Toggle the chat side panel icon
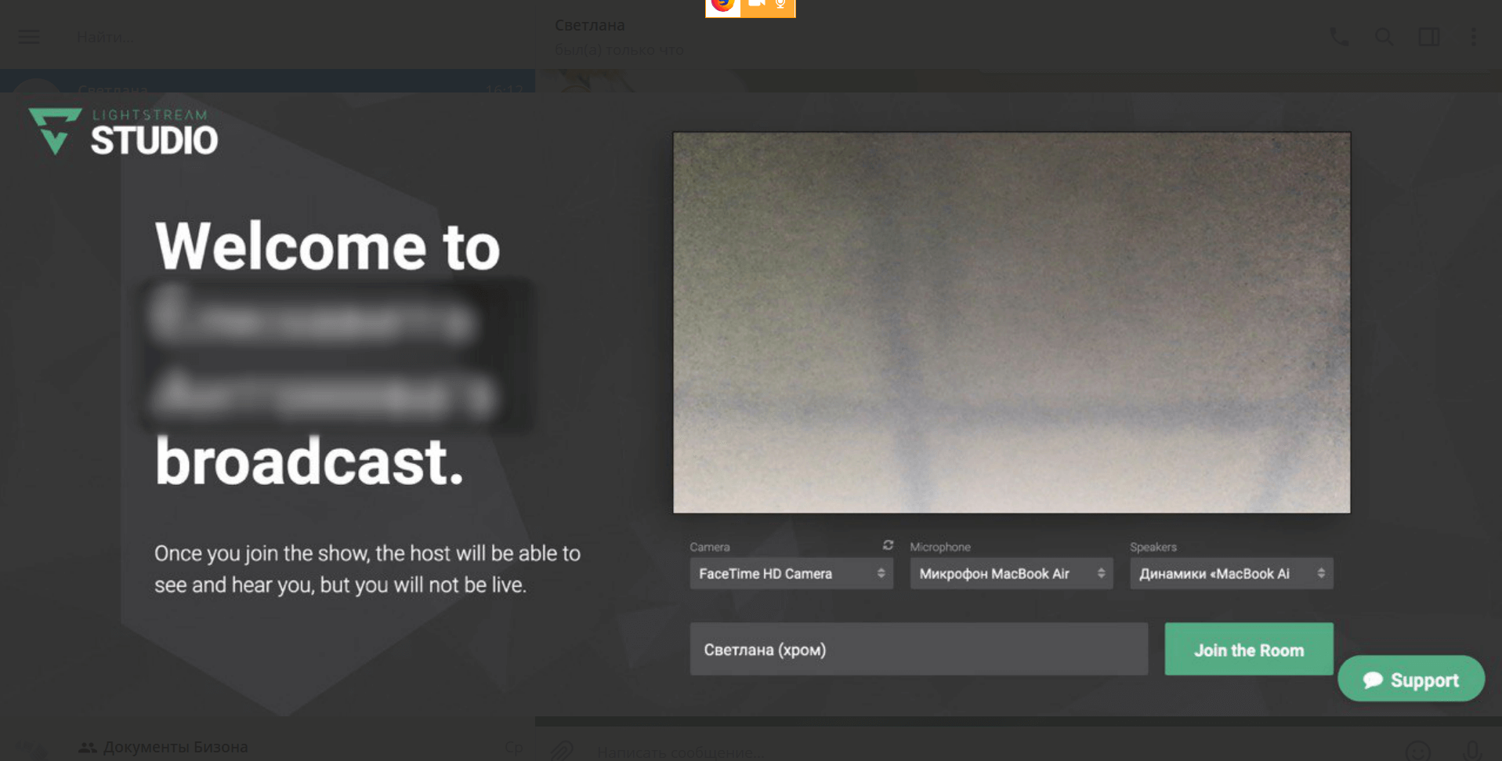The height and width of the screenshot is (761, 1502). 1428,37
